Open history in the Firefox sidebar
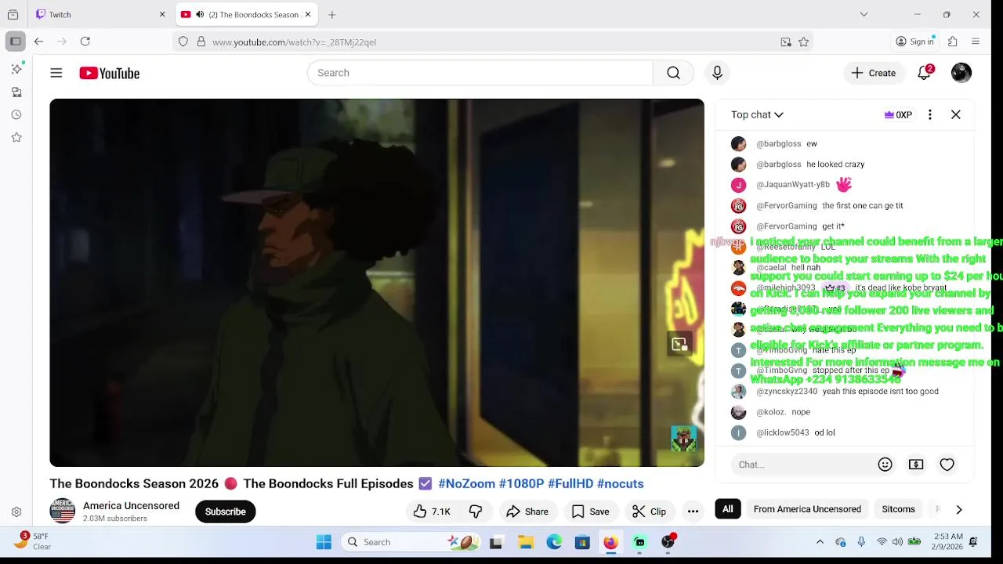Screen dimensions: 1003x564 (16, 115)
